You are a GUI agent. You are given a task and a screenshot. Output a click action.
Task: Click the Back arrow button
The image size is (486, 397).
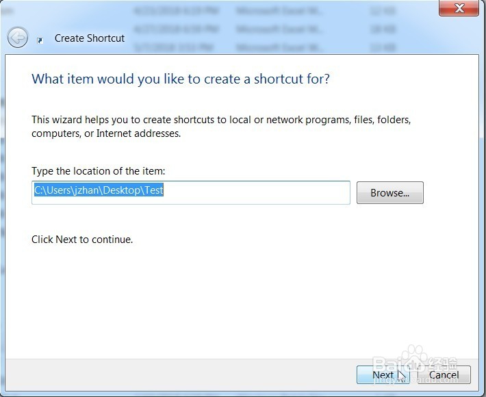coord(18,38)
